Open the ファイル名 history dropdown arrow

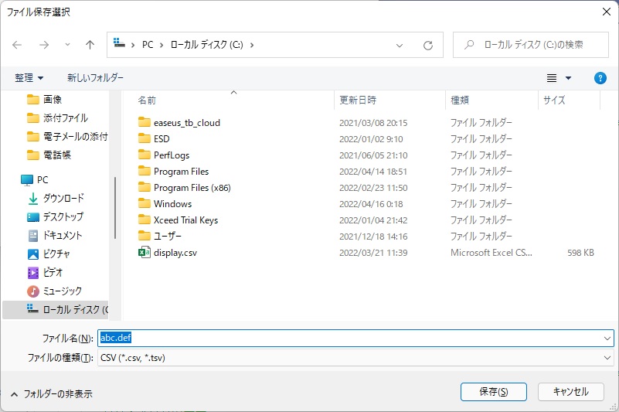607,339
